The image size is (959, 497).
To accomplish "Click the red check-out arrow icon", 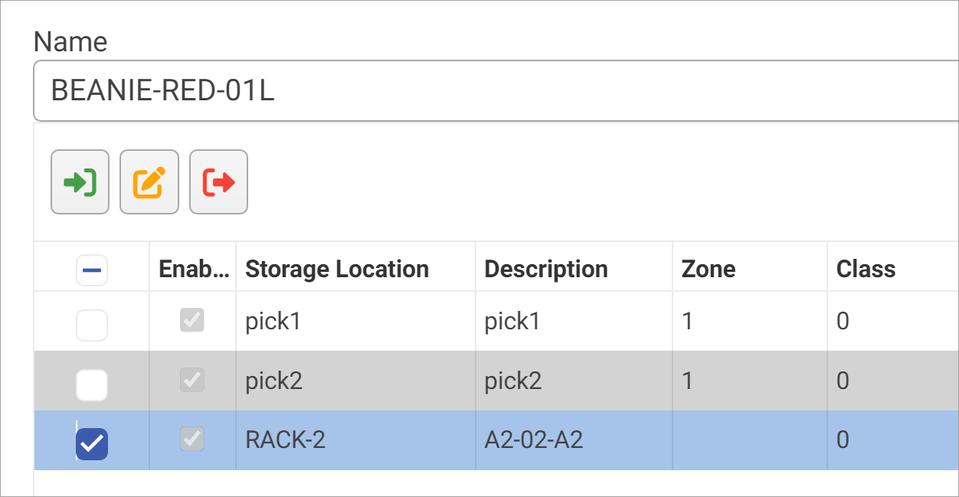I will click(x=218, y=181).
